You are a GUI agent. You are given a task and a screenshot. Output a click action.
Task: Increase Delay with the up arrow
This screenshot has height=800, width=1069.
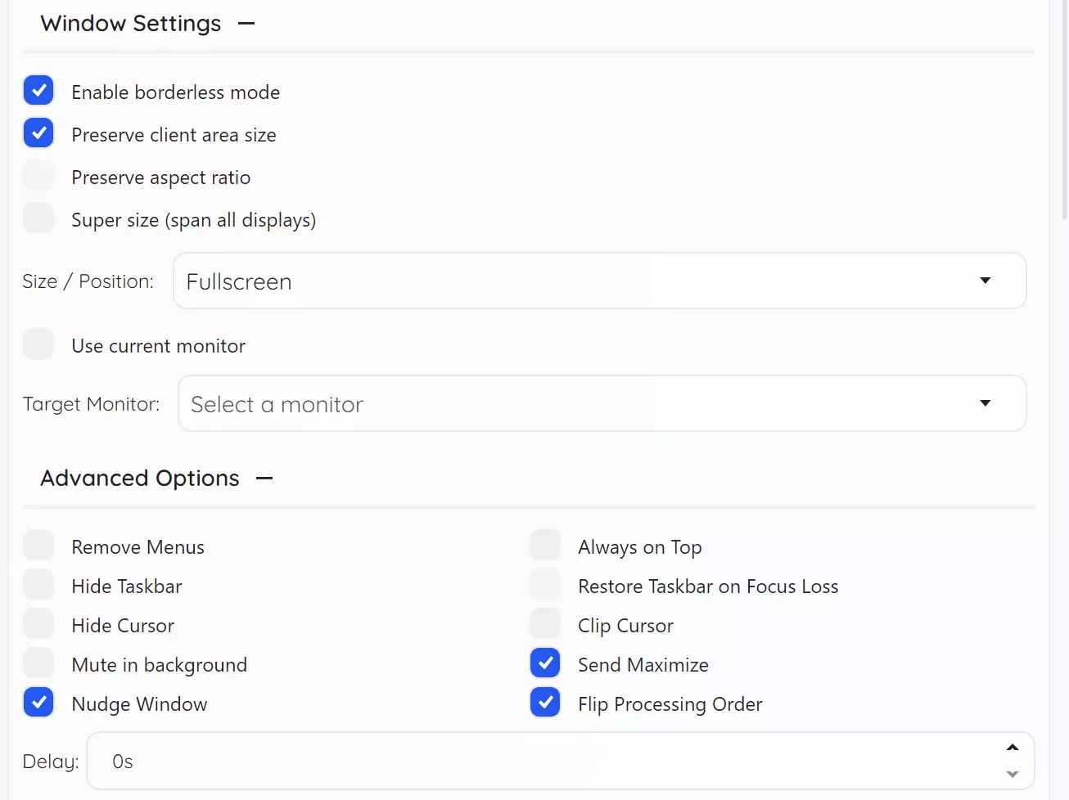pos(1013,748)
